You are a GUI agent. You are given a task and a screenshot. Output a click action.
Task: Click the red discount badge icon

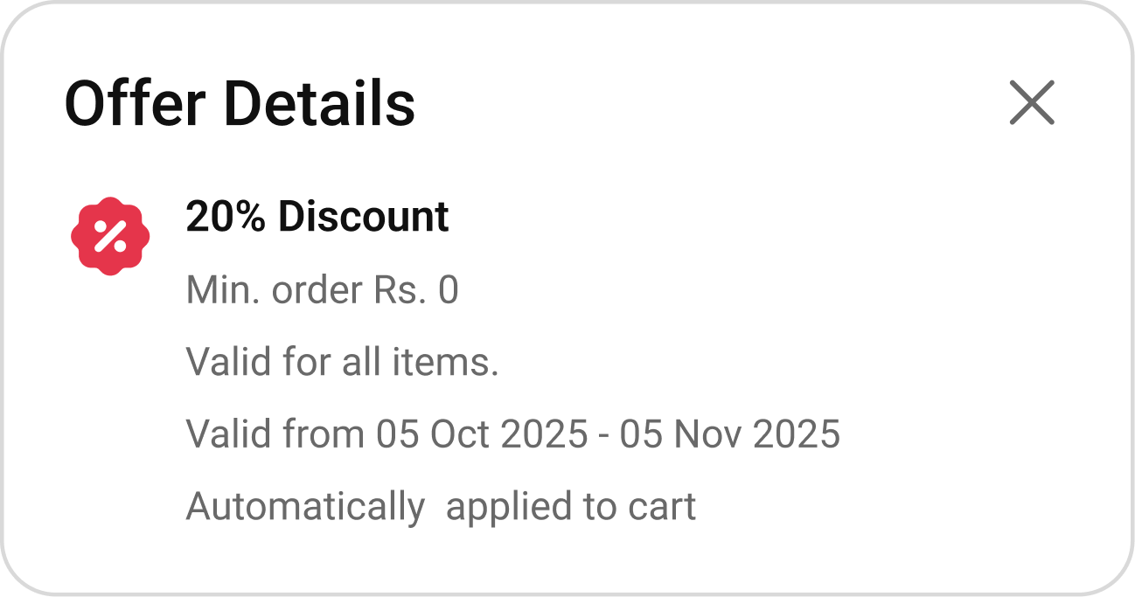(x=110, y=235)
